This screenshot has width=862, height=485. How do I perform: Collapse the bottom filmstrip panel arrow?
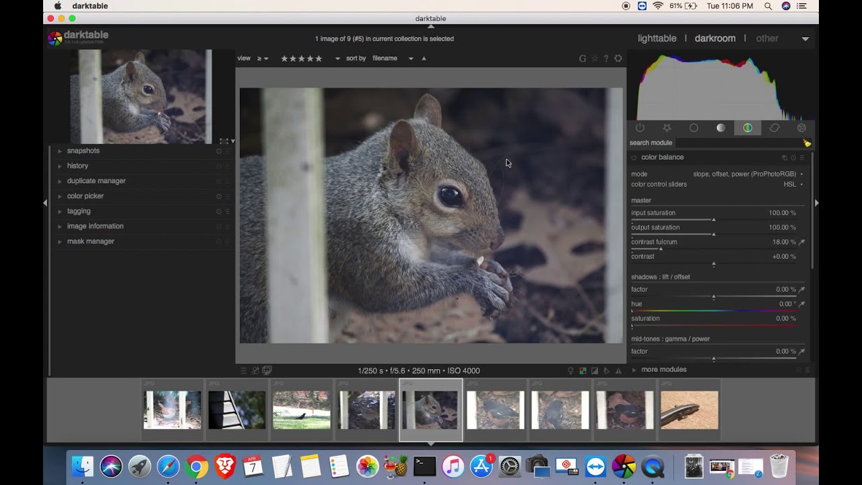pyautogui.click(x=431, y=445)
